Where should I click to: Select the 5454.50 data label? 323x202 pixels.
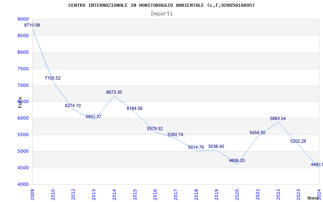[258, 133]
